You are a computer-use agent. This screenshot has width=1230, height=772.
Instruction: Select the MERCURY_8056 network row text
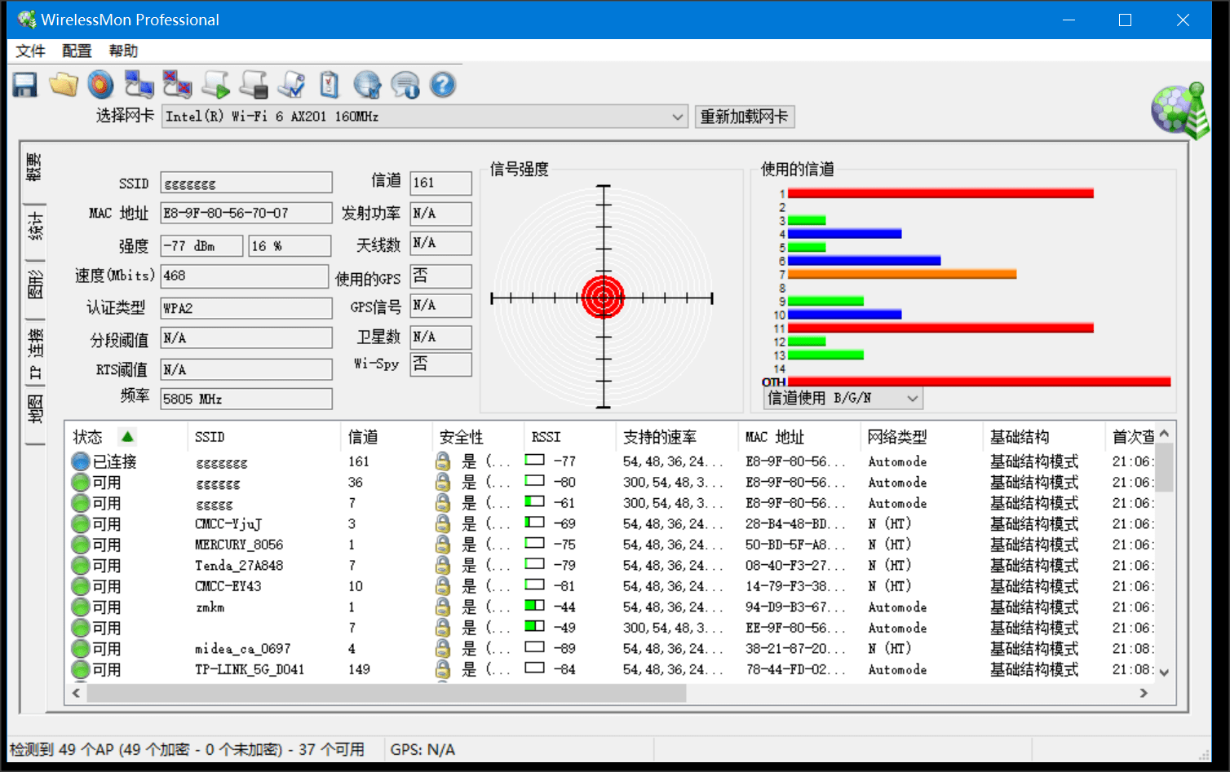pyautogui.click(x=239, y=545)
